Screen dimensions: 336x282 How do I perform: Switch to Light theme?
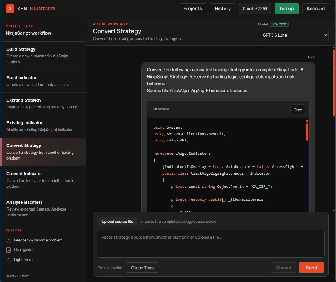tap(24, 260)
